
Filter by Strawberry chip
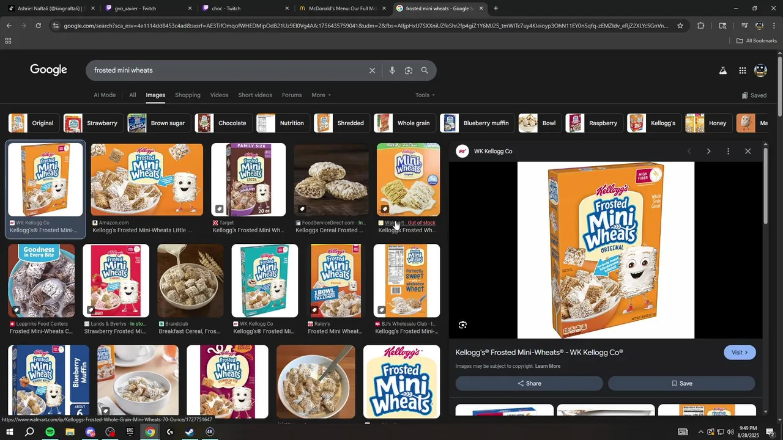93,123
